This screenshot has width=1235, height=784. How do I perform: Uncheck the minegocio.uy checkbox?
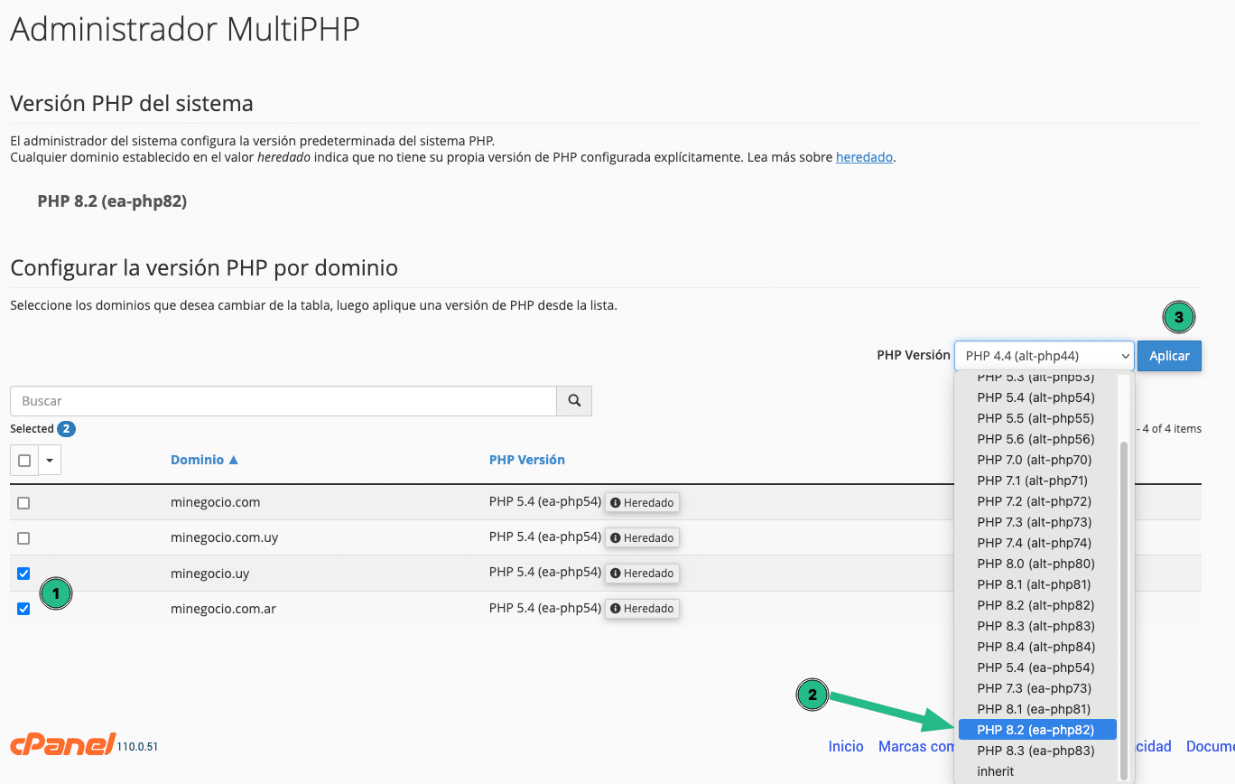point(23,574)
